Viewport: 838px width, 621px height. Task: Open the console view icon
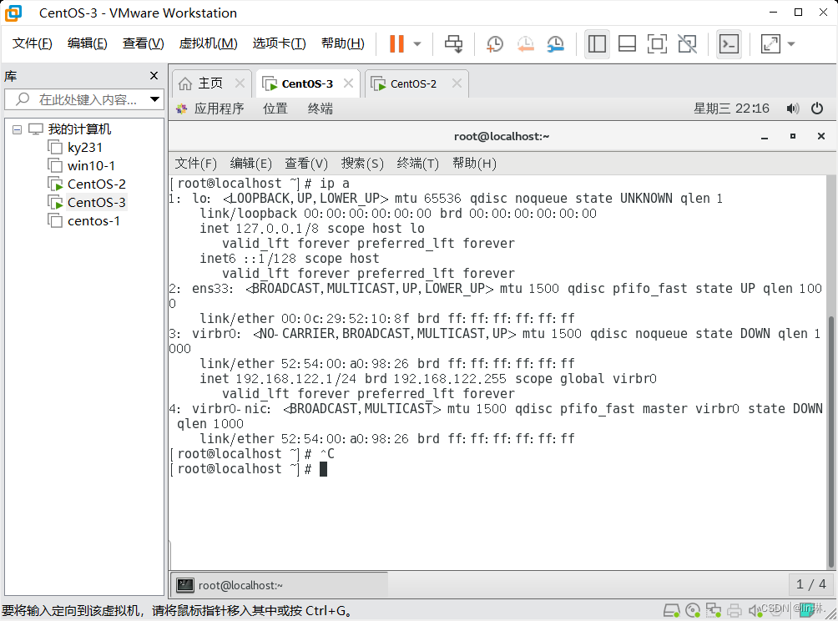pos(729,44)
